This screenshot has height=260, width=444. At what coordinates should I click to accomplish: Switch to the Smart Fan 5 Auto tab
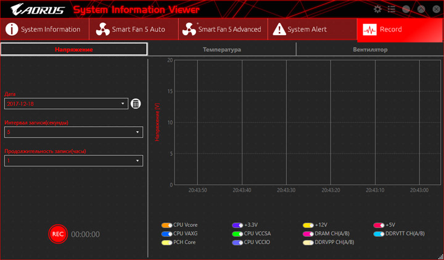[x=134, y=30]
